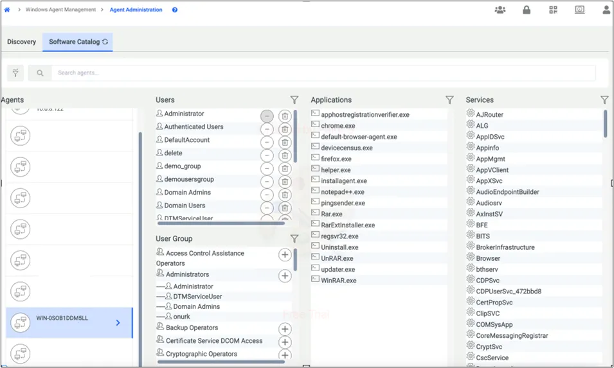Select WinRAR.exe in Applications

click(x=339, y=281)
